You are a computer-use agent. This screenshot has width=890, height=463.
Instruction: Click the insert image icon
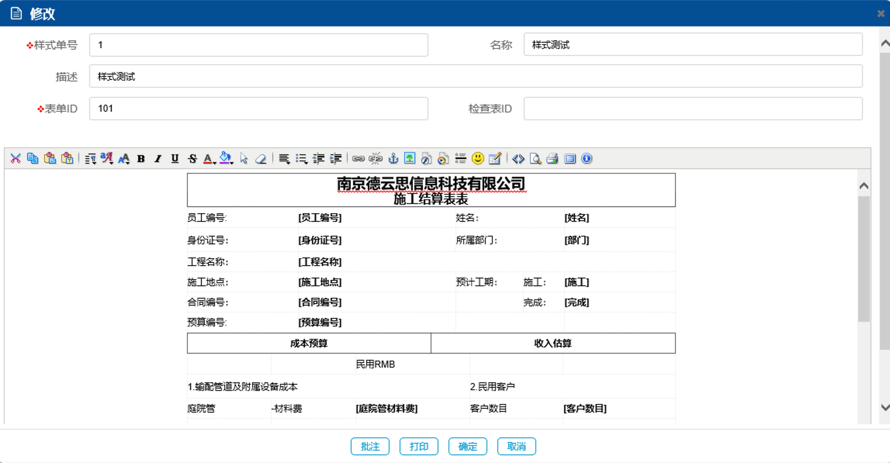click(x=410, y=158)
